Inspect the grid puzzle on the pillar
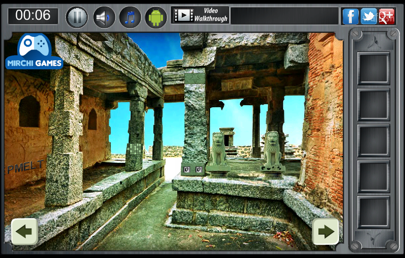This screenshot has width=405, height=258. click(136, 149)
